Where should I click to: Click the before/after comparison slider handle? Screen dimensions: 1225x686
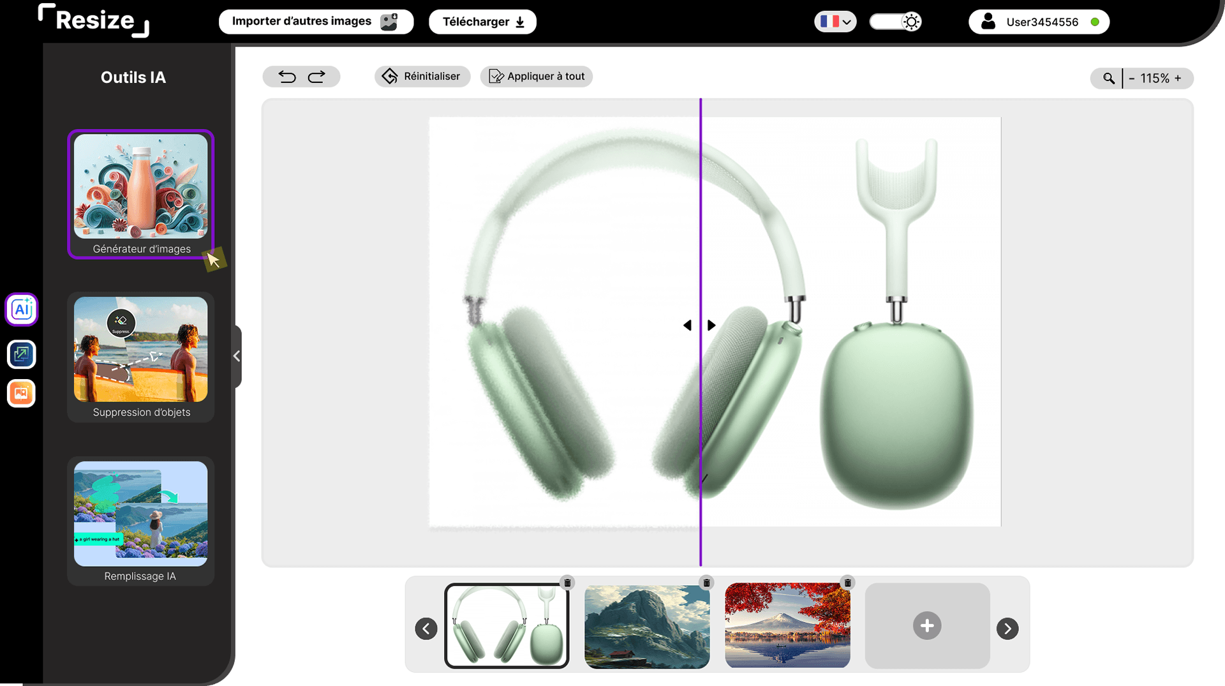[700, 325]
